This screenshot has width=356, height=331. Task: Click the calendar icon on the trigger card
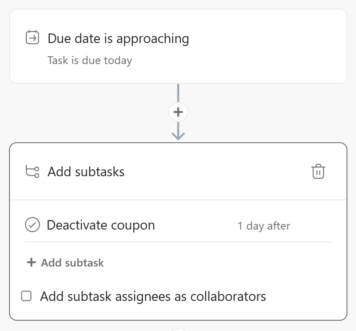pyautogui.click(x=32, y=37)
